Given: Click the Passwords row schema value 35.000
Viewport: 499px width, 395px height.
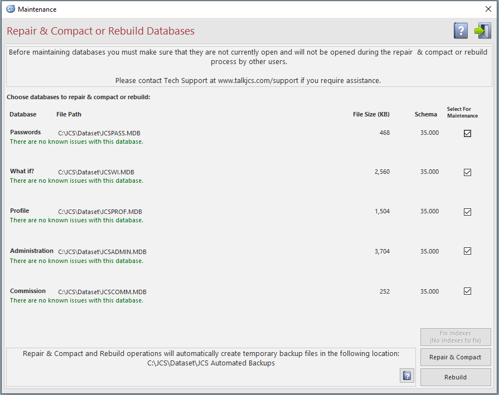Looking at the screenshot, I should click(429, 133).
